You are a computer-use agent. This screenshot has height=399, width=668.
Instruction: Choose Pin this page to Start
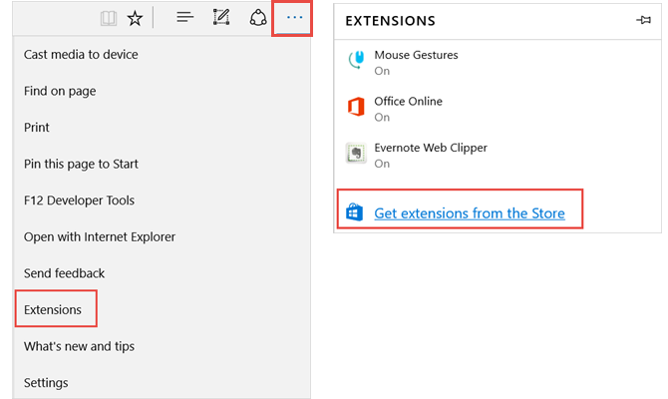(x=81, y=165)
